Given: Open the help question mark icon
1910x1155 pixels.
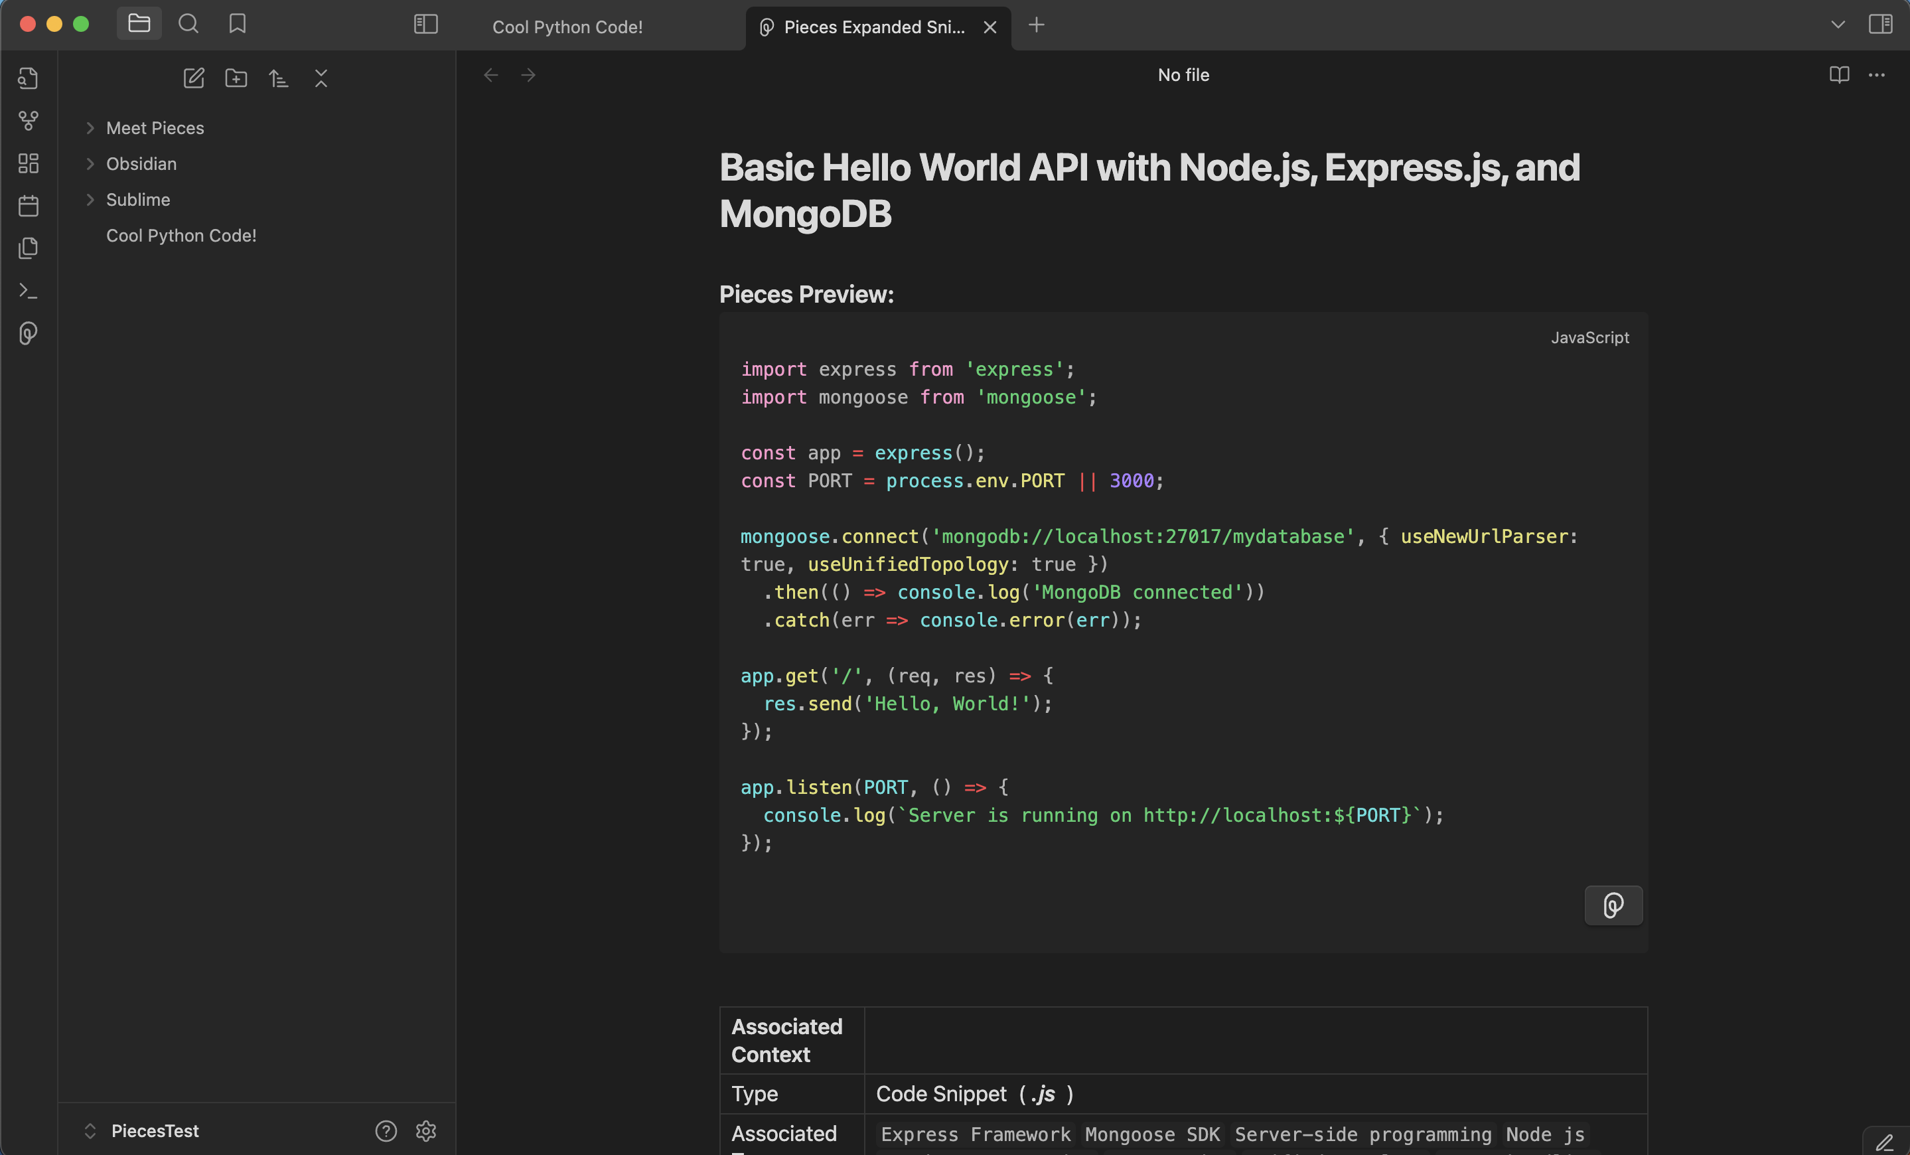Looking at the screenshot, I should pos(386,1131).
